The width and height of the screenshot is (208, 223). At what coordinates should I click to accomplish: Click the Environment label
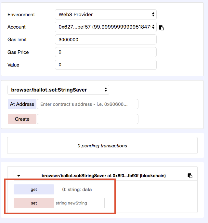21,15
